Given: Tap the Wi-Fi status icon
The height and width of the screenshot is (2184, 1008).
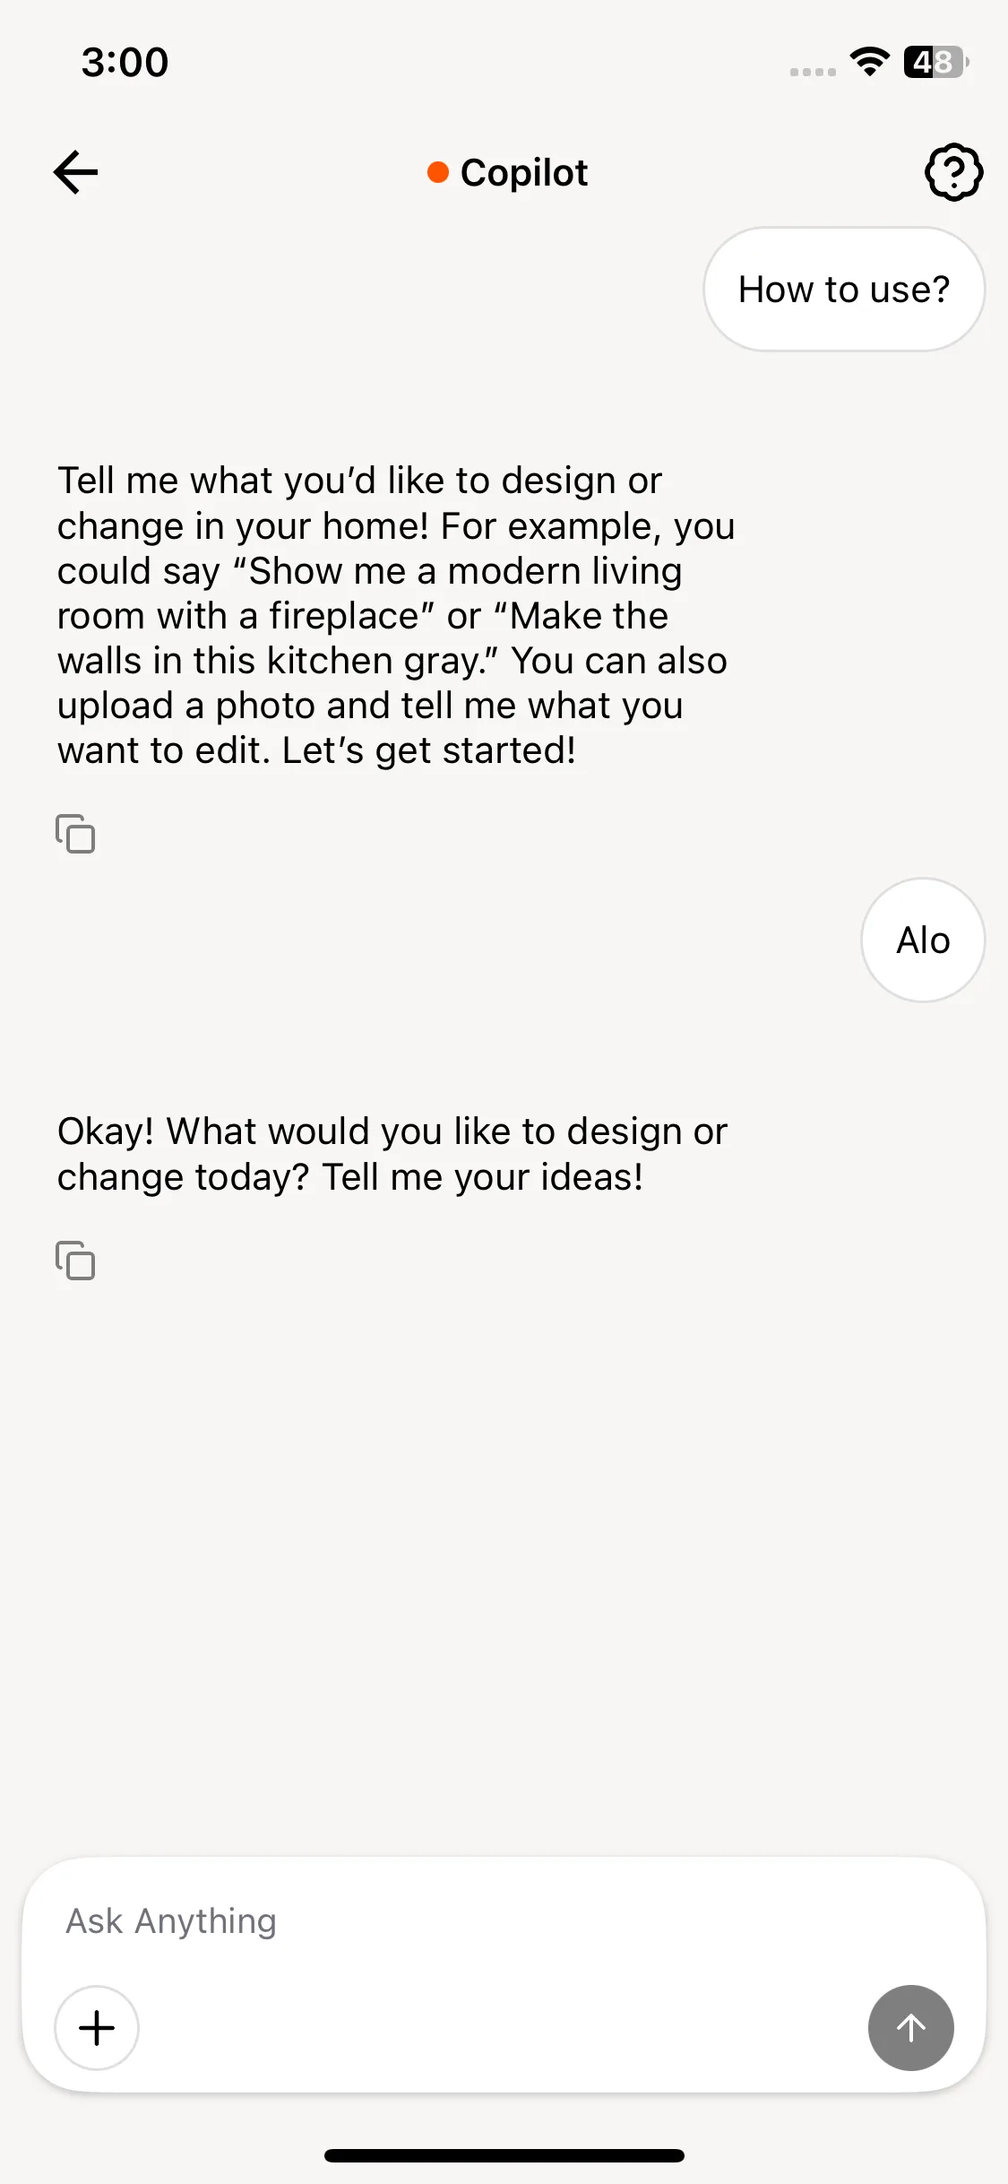Looking at the screenshot, I should pos(869,62).
